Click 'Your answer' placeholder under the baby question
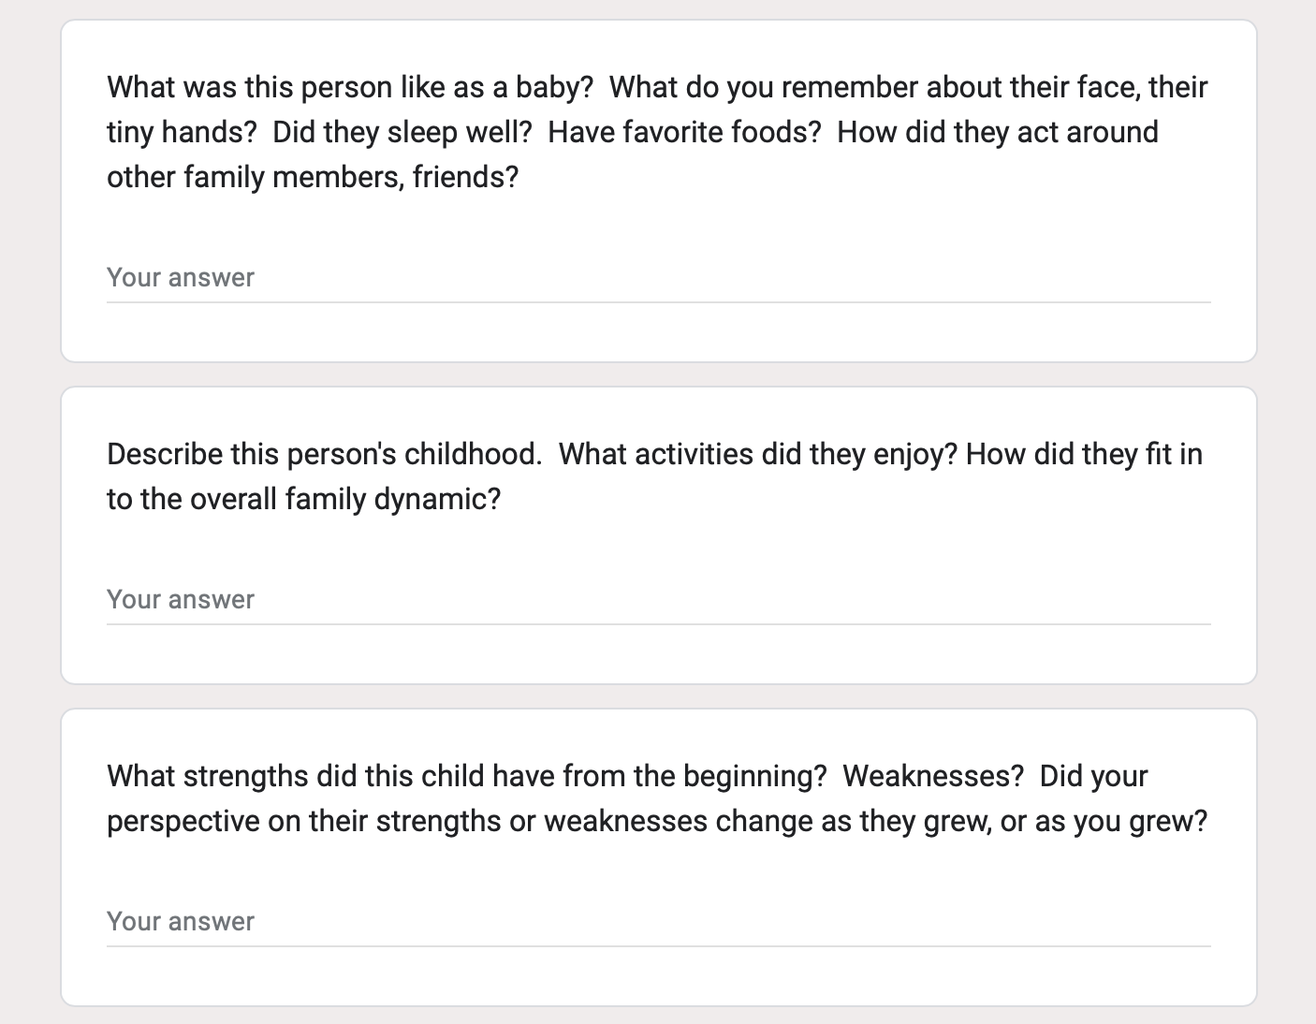 [x=181, y=278]
